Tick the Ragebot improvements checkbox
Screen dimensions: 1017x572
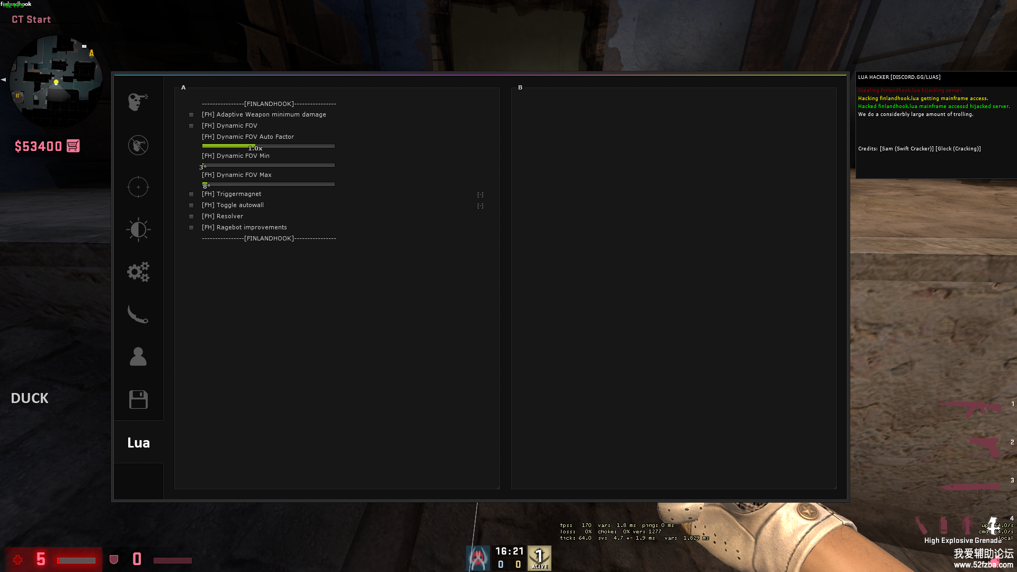click(191, 228)
